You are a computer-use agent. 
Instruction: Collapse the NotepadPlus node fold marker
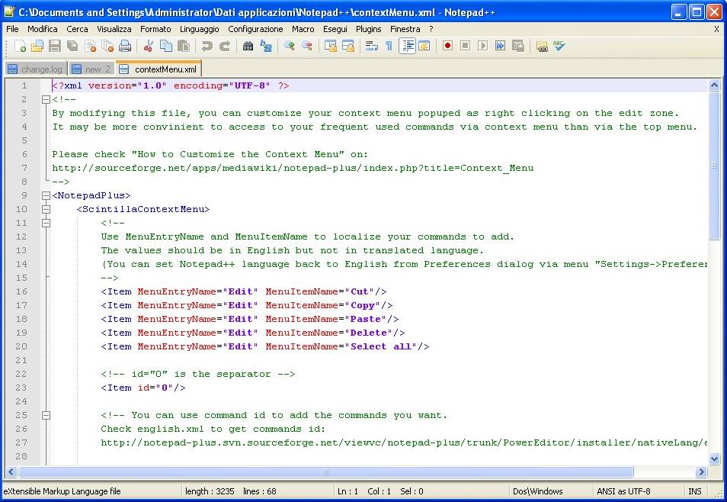pos(46,195)
